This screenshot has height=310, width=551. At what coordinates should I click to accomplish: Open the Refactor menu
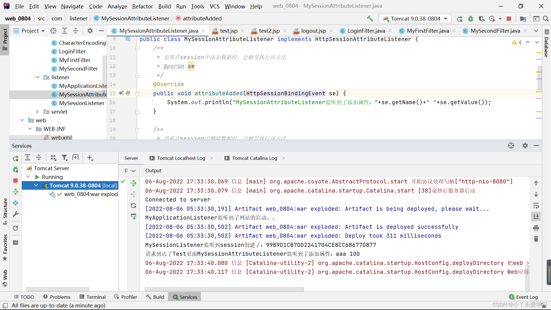(142, 6)
